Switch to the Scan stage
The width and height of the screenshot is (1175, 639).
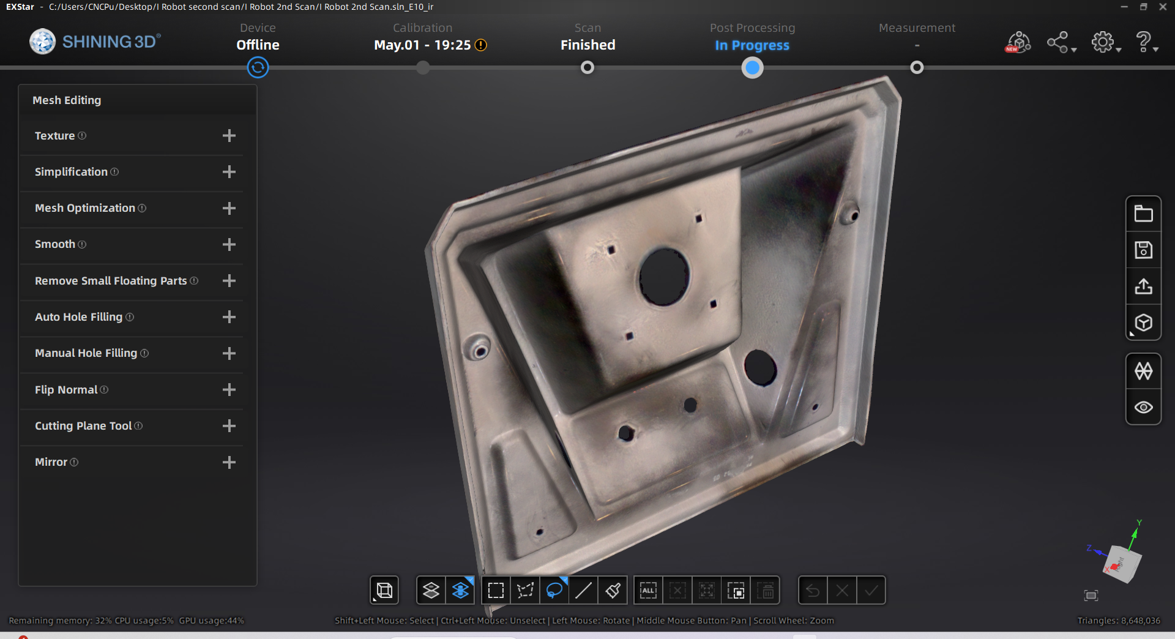coord(587,67)
